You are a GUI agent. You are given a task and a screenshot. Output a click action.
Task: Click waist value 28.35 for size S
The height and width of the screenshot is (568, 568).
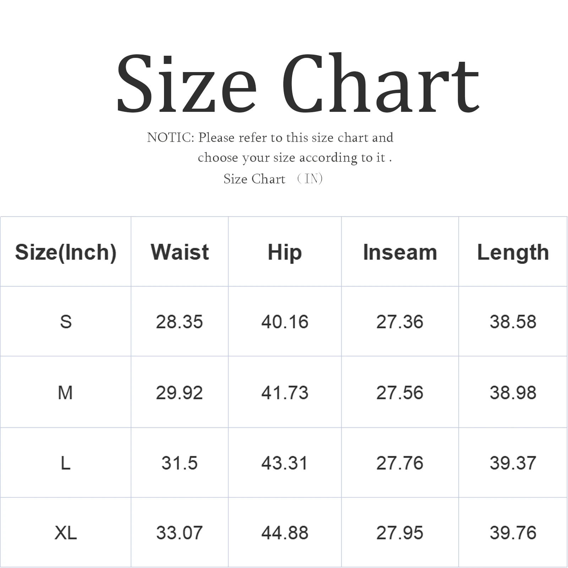(x=180, y=322)
